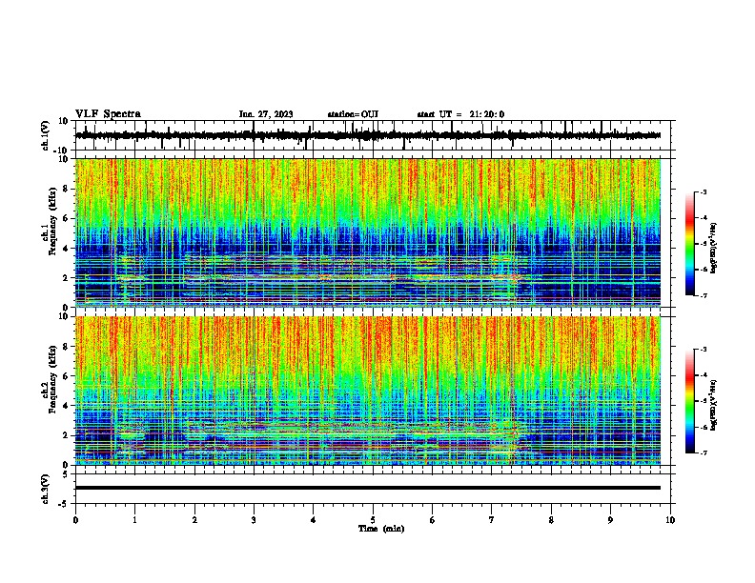Click the "4" kHz tick on ch.2 spectrogram
755x583 pixels.
click(x=66, y=406)
